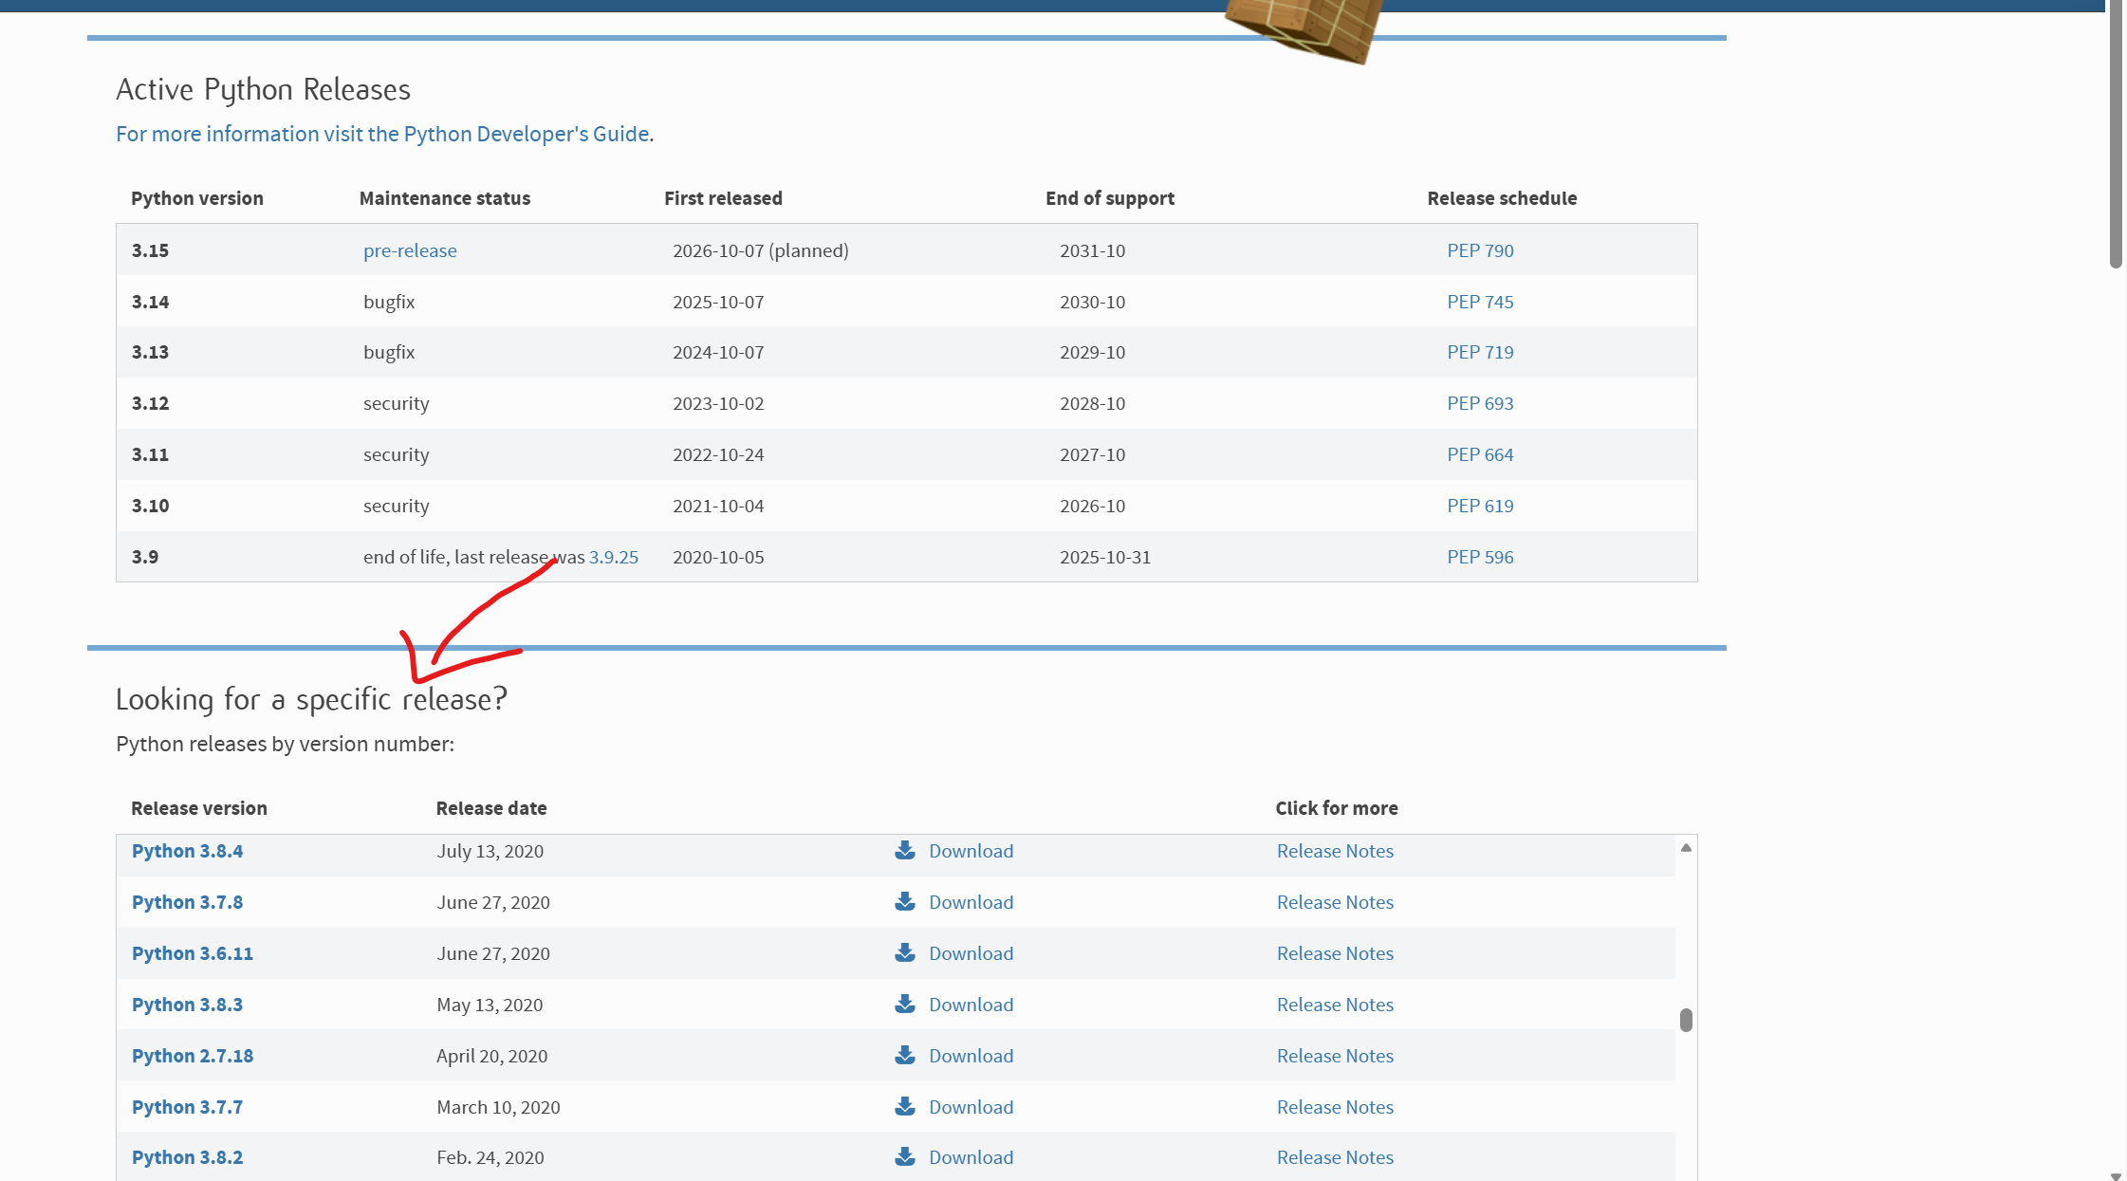
Task: Click the releases list inner scrollbar thumb
Action: 1686,1020
